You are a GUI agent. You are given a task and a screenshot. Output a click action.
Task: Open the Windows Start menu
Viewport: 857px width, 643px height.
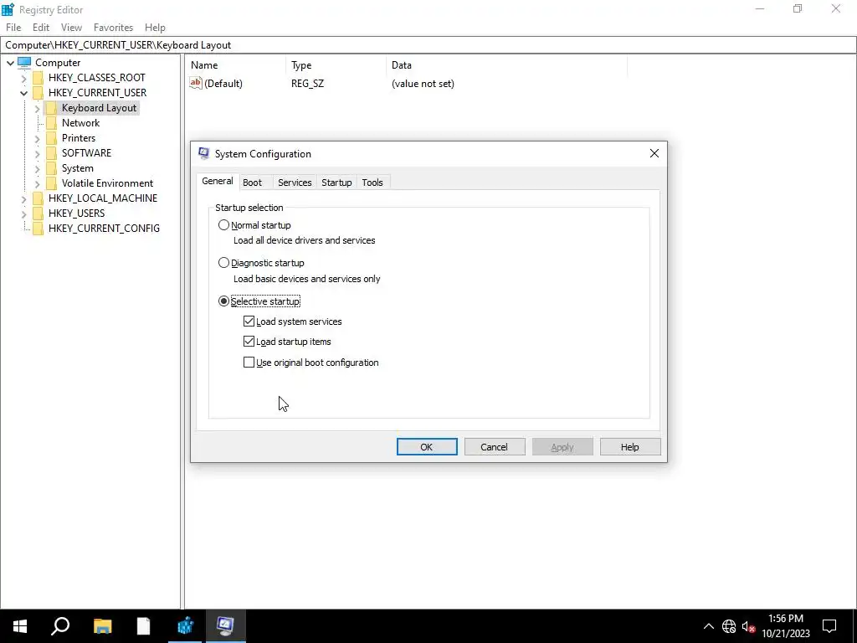click(20, 626)
